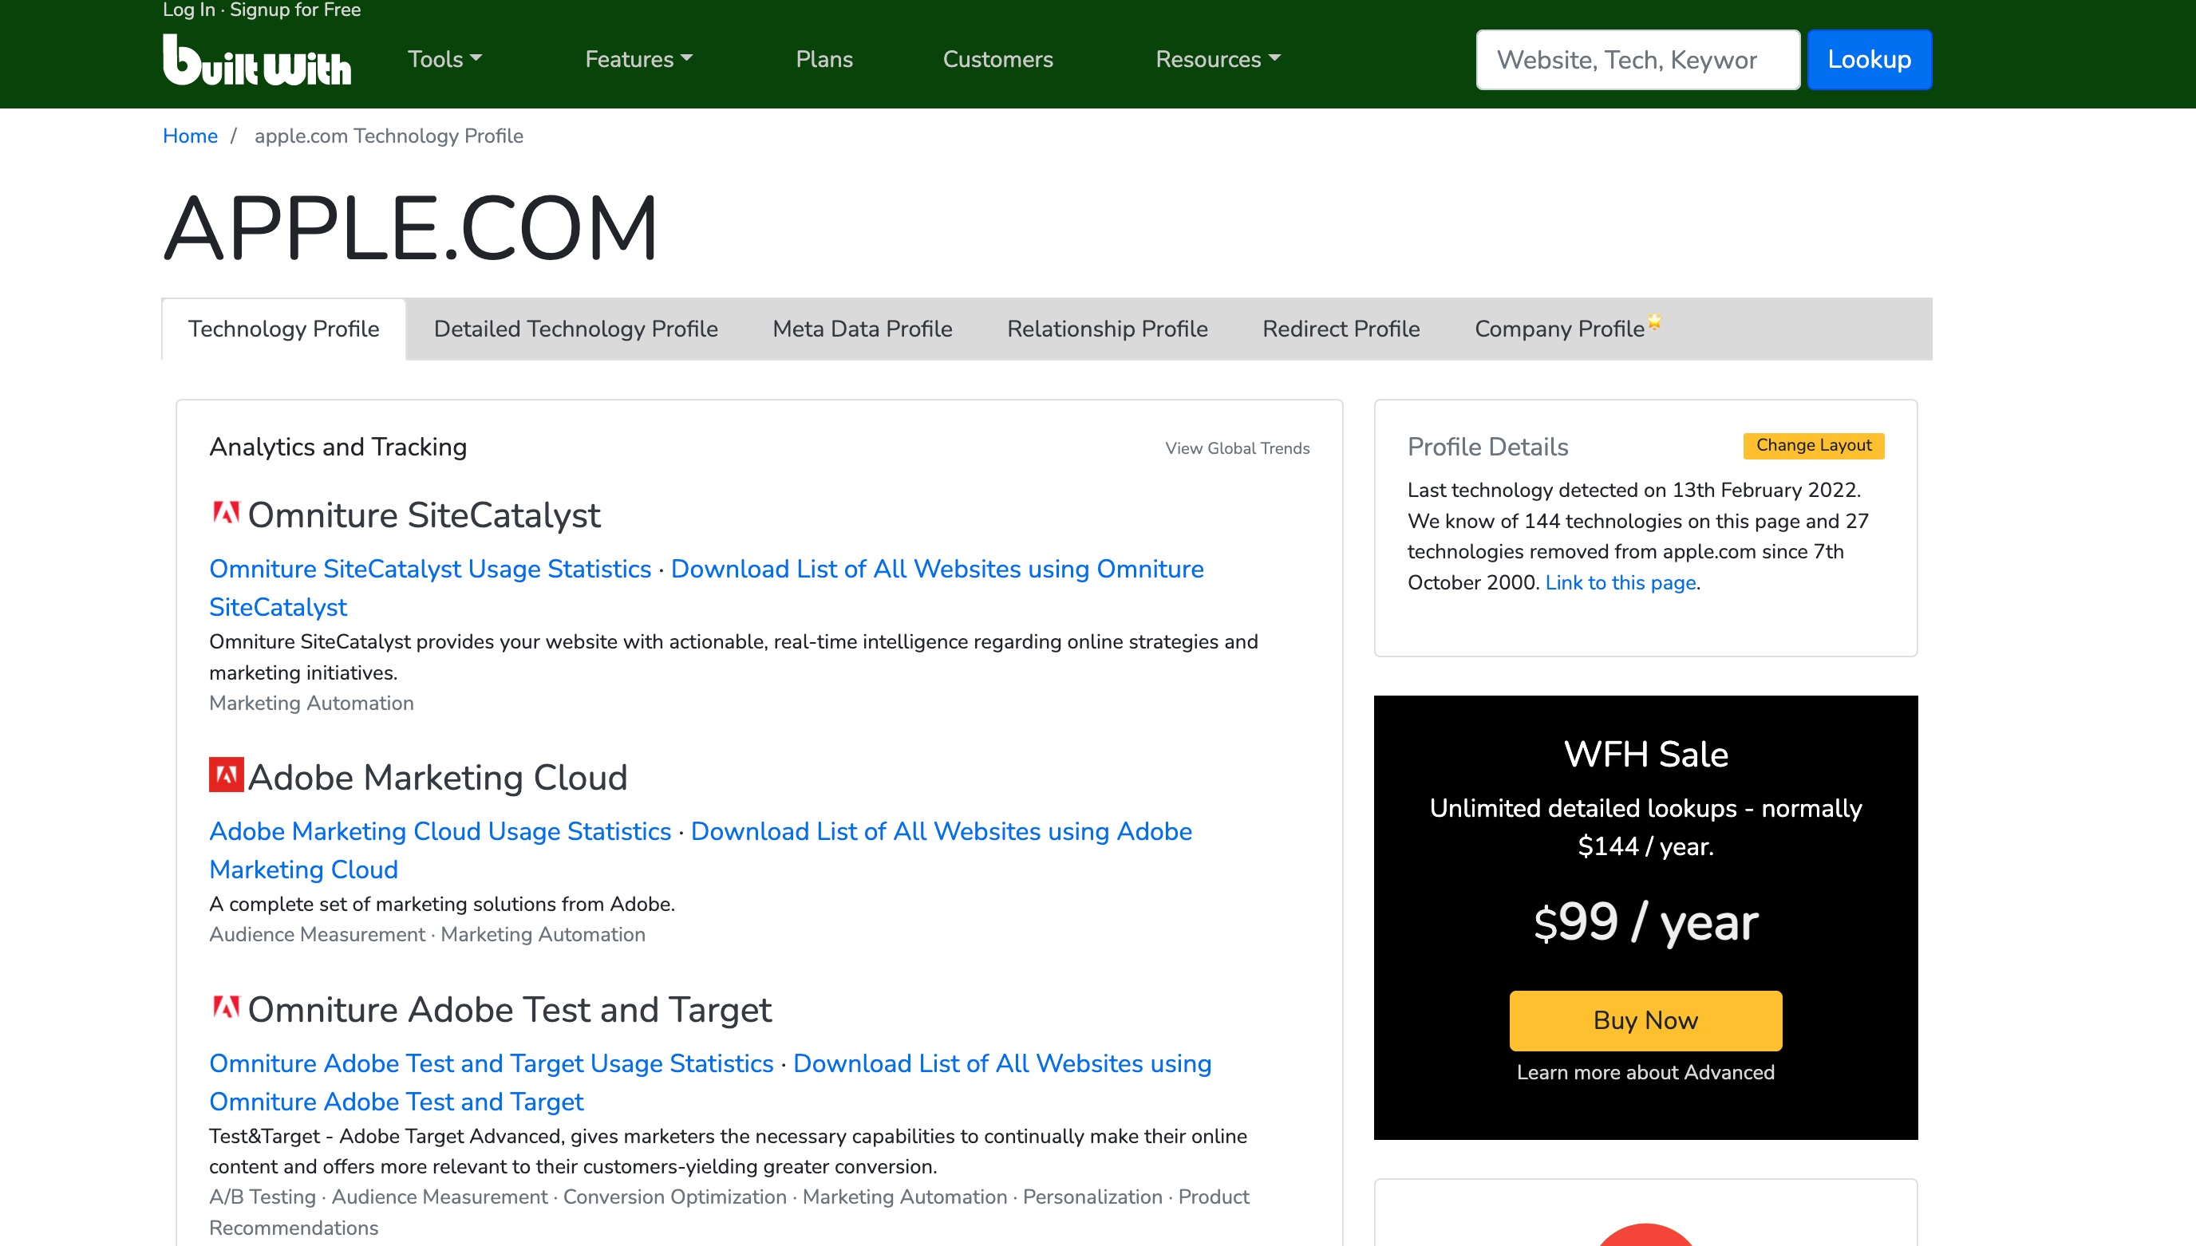Click the Change Layout badge
This screenshot has width=2196, height=1246.
1813,445
